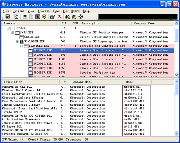Click the upper pane scrollbar thumb
Image resolution: width=180 pixels, height=143 pixels.
[176, 35]
